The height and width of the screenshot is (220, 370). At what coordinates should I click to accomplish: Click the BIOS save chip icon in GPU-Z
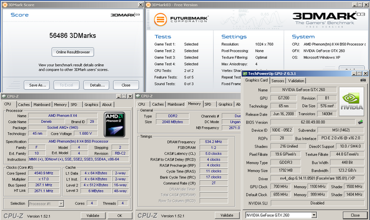[x=360, y=122]
